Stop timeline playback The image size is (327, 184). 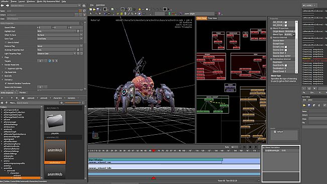coord(251,147)
